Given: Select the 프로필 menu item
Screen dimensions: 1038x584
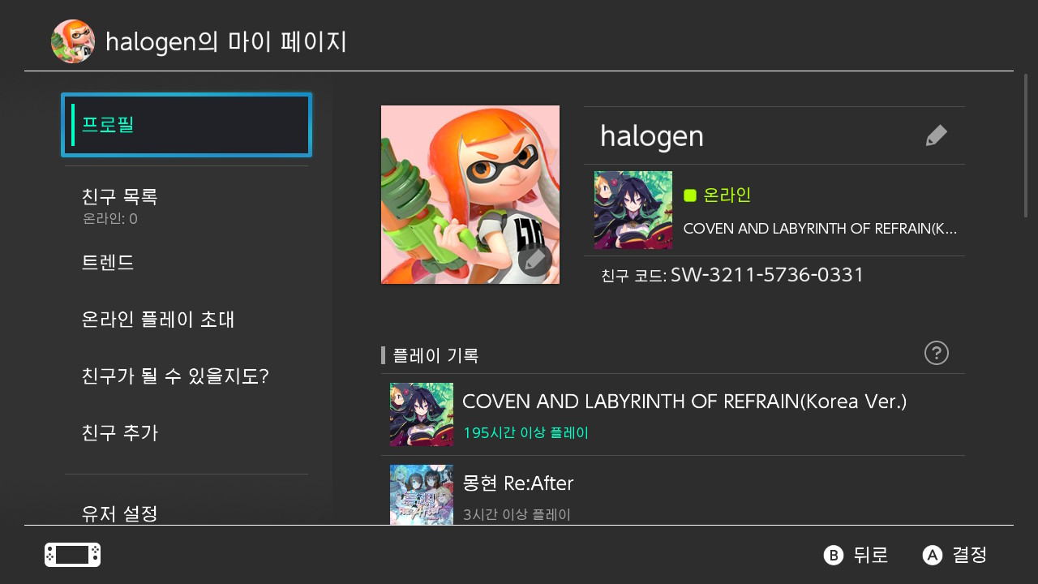Looking at the screenshot, I should pyautogui.click(x=187, y=125).
